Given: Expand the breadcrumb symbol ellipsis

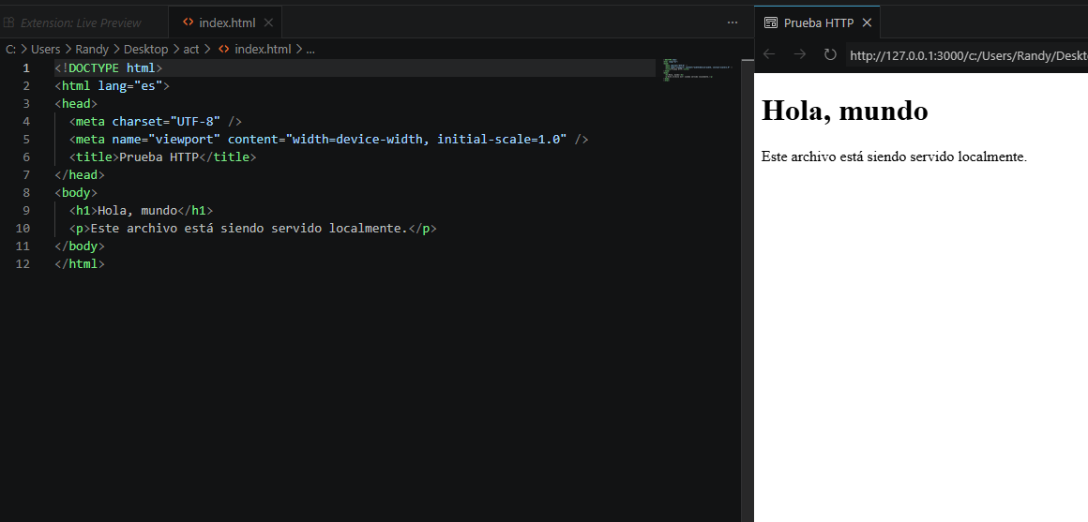Looking at the screenshot, I should (310, 49).
